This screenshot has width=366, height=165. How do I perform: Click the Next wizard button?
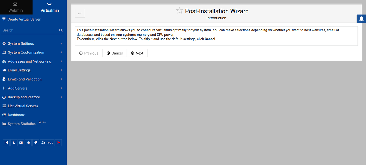click(x=137, y=53)
